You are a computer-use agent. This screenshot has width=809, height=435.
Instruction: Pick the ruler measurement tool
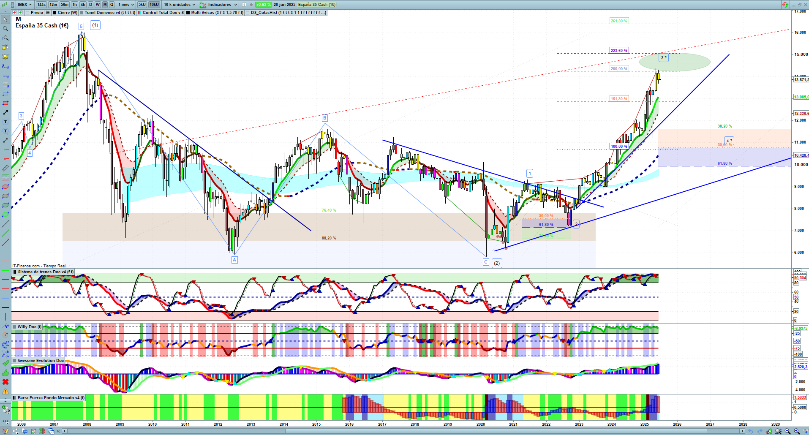click(5, 168)
